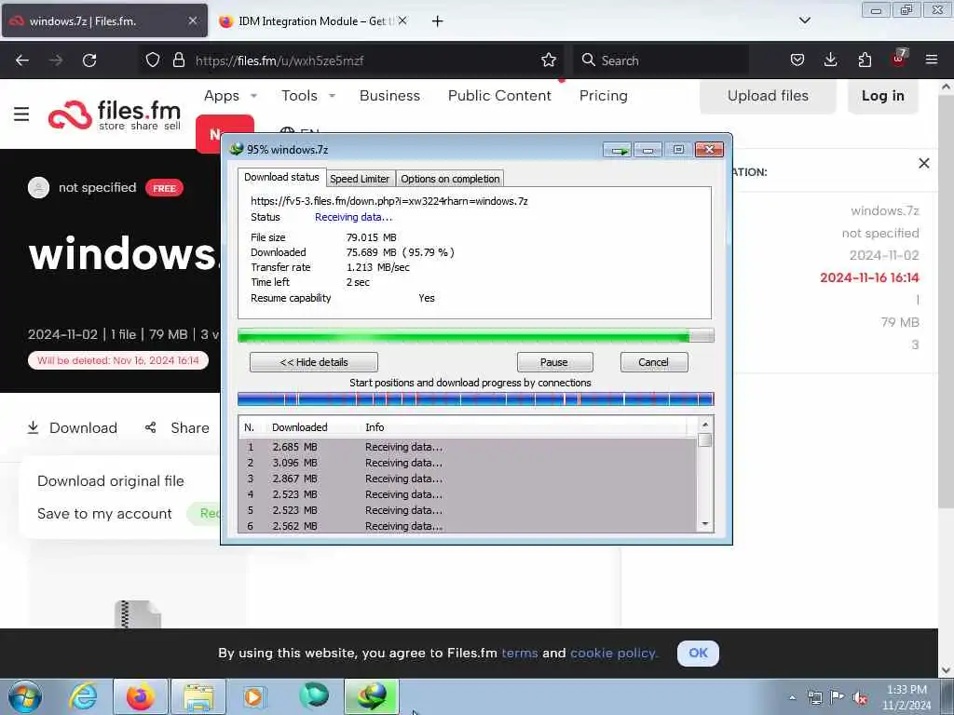Show hidden tray icons arrow
954x715 pixels.
click(792, 698)
